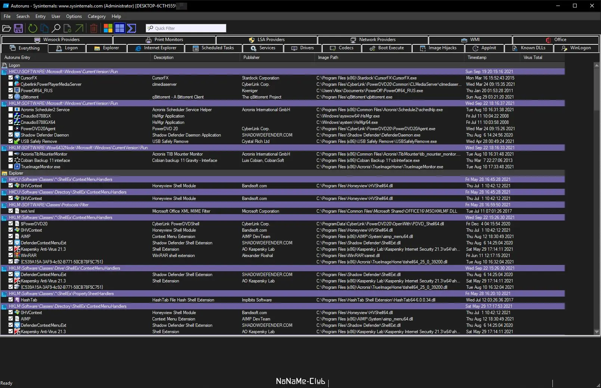Click the green Jump to Entry arrow
Screen dimensions: 601x388
[x=79, y=28]
